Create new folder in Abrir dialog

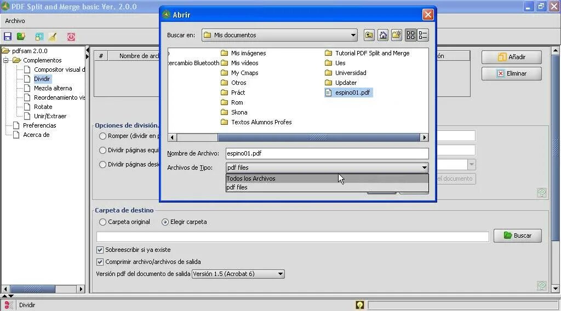pyautogui.click(x=397, y=35)
